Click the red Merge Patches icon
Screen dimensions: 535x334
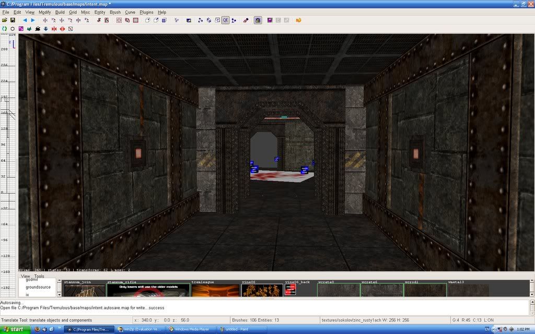(x=54, y=29)
